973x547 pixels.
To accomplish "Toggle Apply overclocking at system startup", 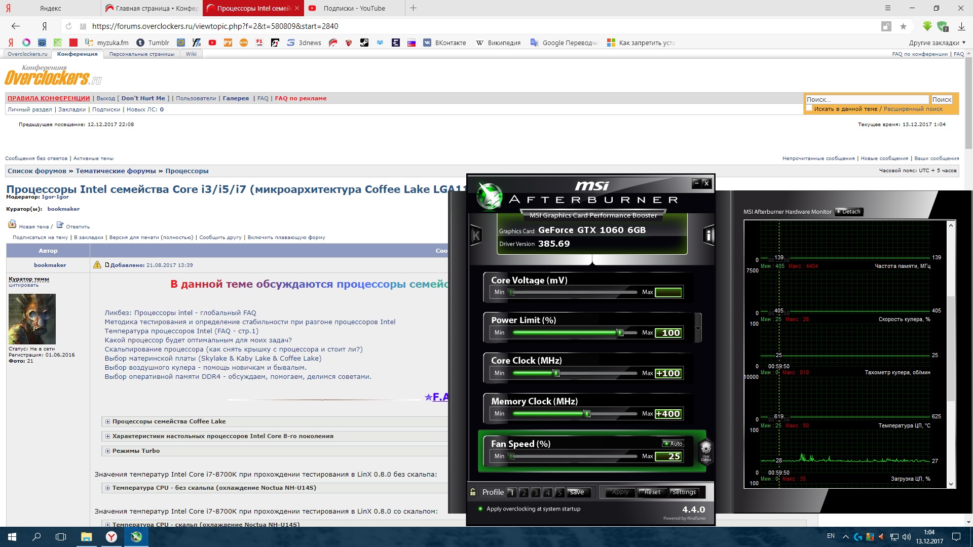I will coord(480,509).
